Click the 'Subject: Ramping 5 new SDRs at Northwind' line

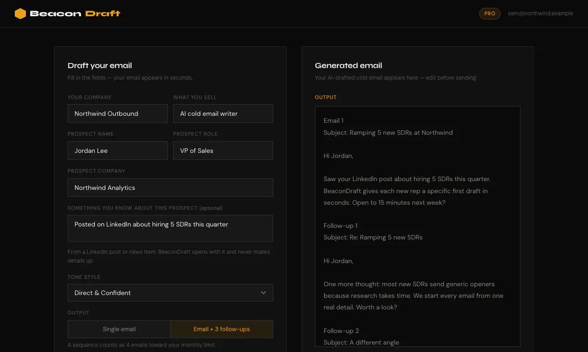(388, 132)
